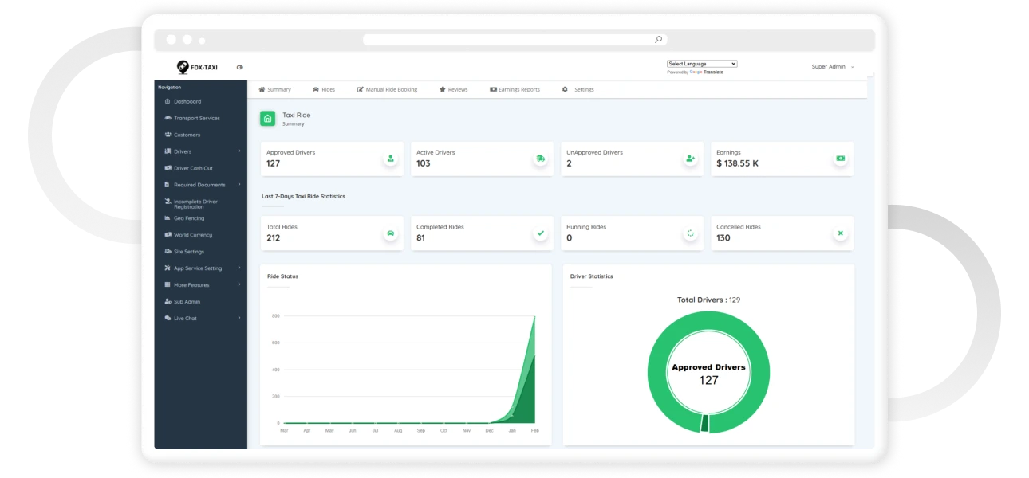Expand the Drivers sidebar submenu

pyautogui.click(x=201, y=151)
